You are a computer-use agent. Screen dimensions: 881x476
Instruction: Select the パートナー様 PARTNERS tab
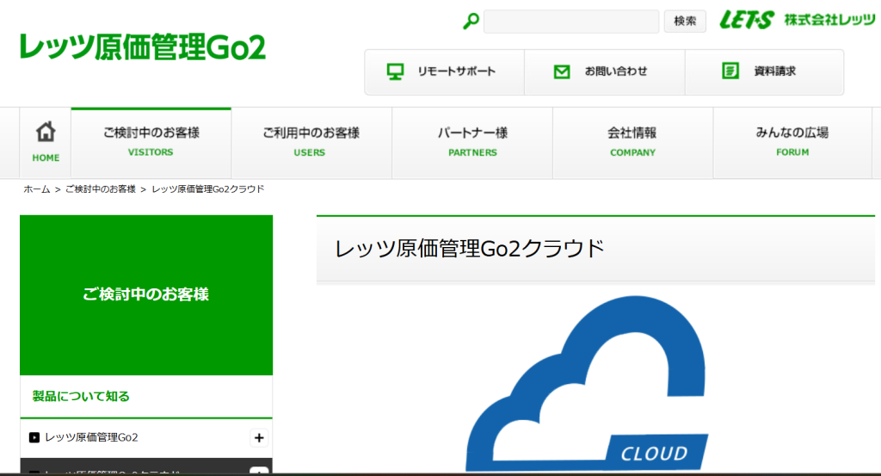(472, 143)
